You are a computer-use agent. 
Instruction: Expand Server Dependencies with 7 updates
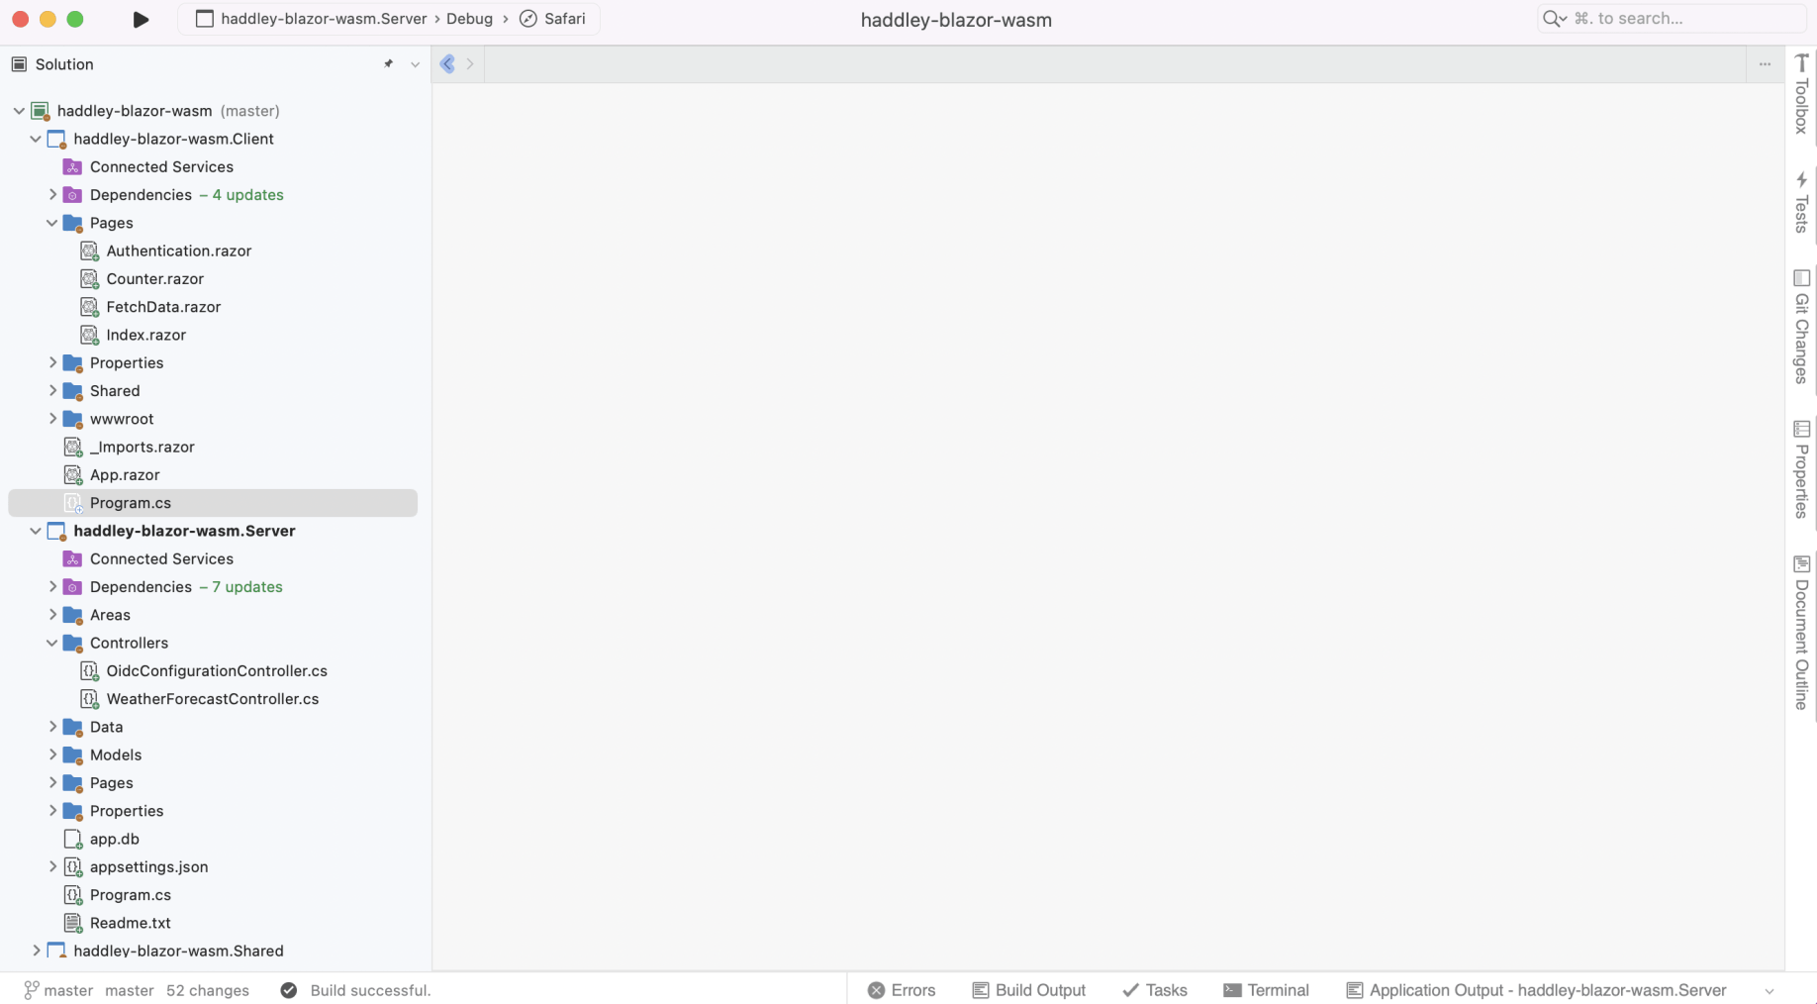click(52, 587)
